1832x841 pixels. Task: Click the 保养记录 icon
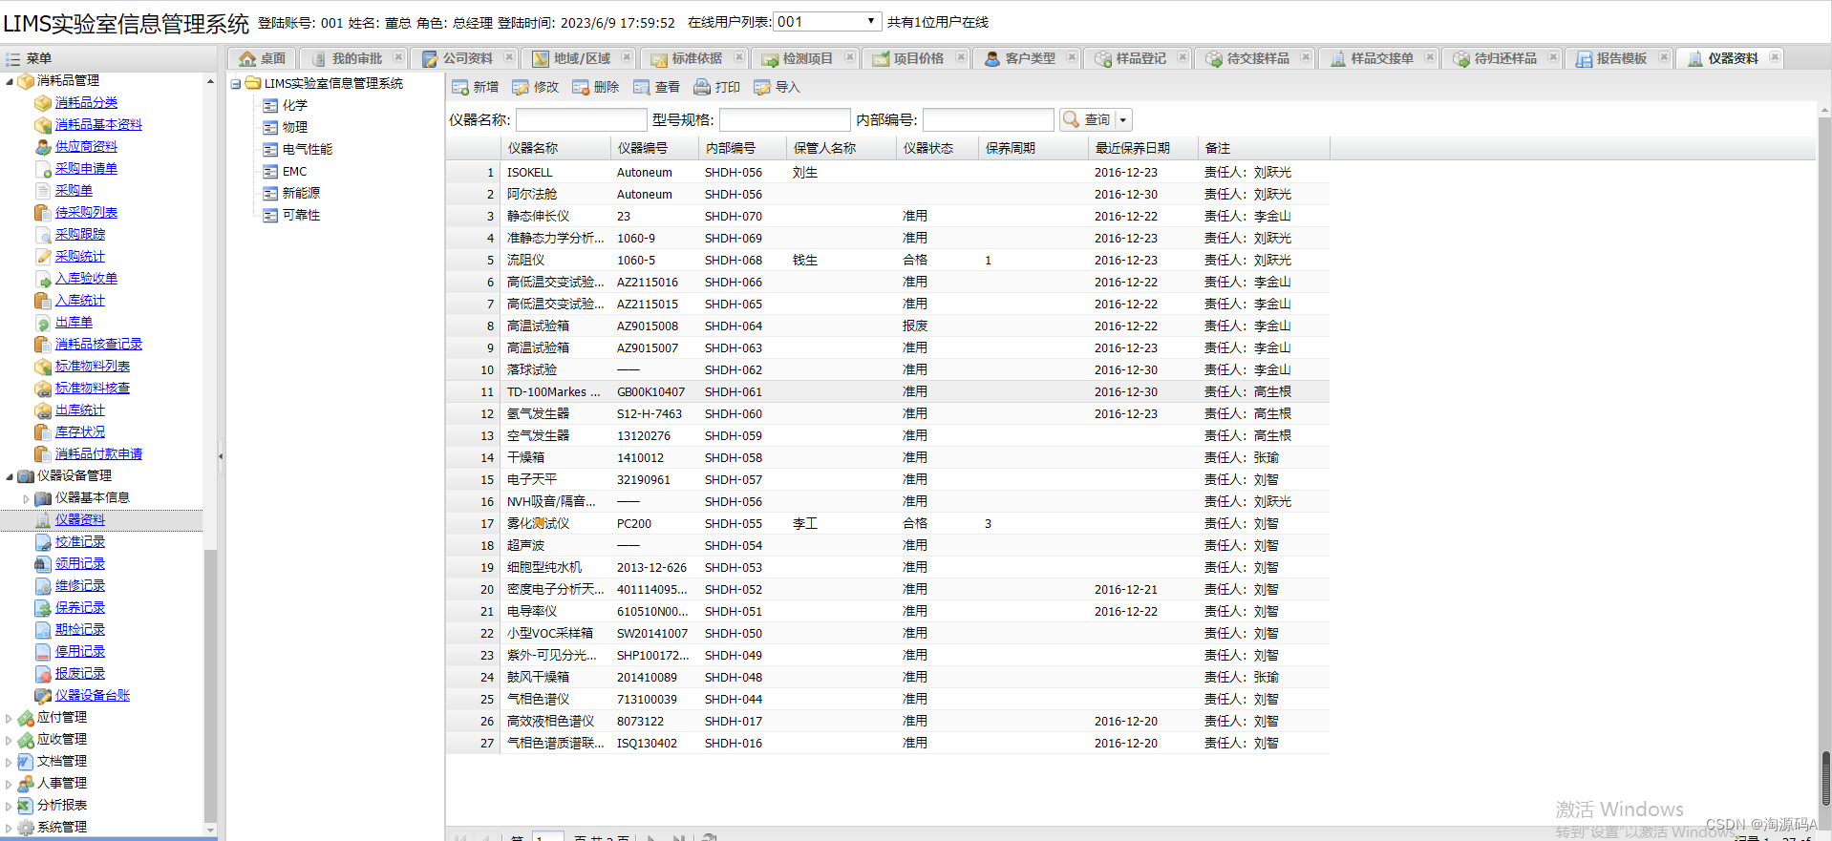point(43,607)
